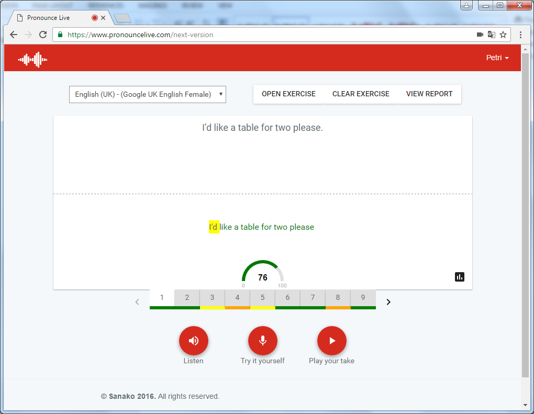This screenshot has height=414, width=534.
Task: Go to previous sentence page arrow
Action: pos(137,301)
